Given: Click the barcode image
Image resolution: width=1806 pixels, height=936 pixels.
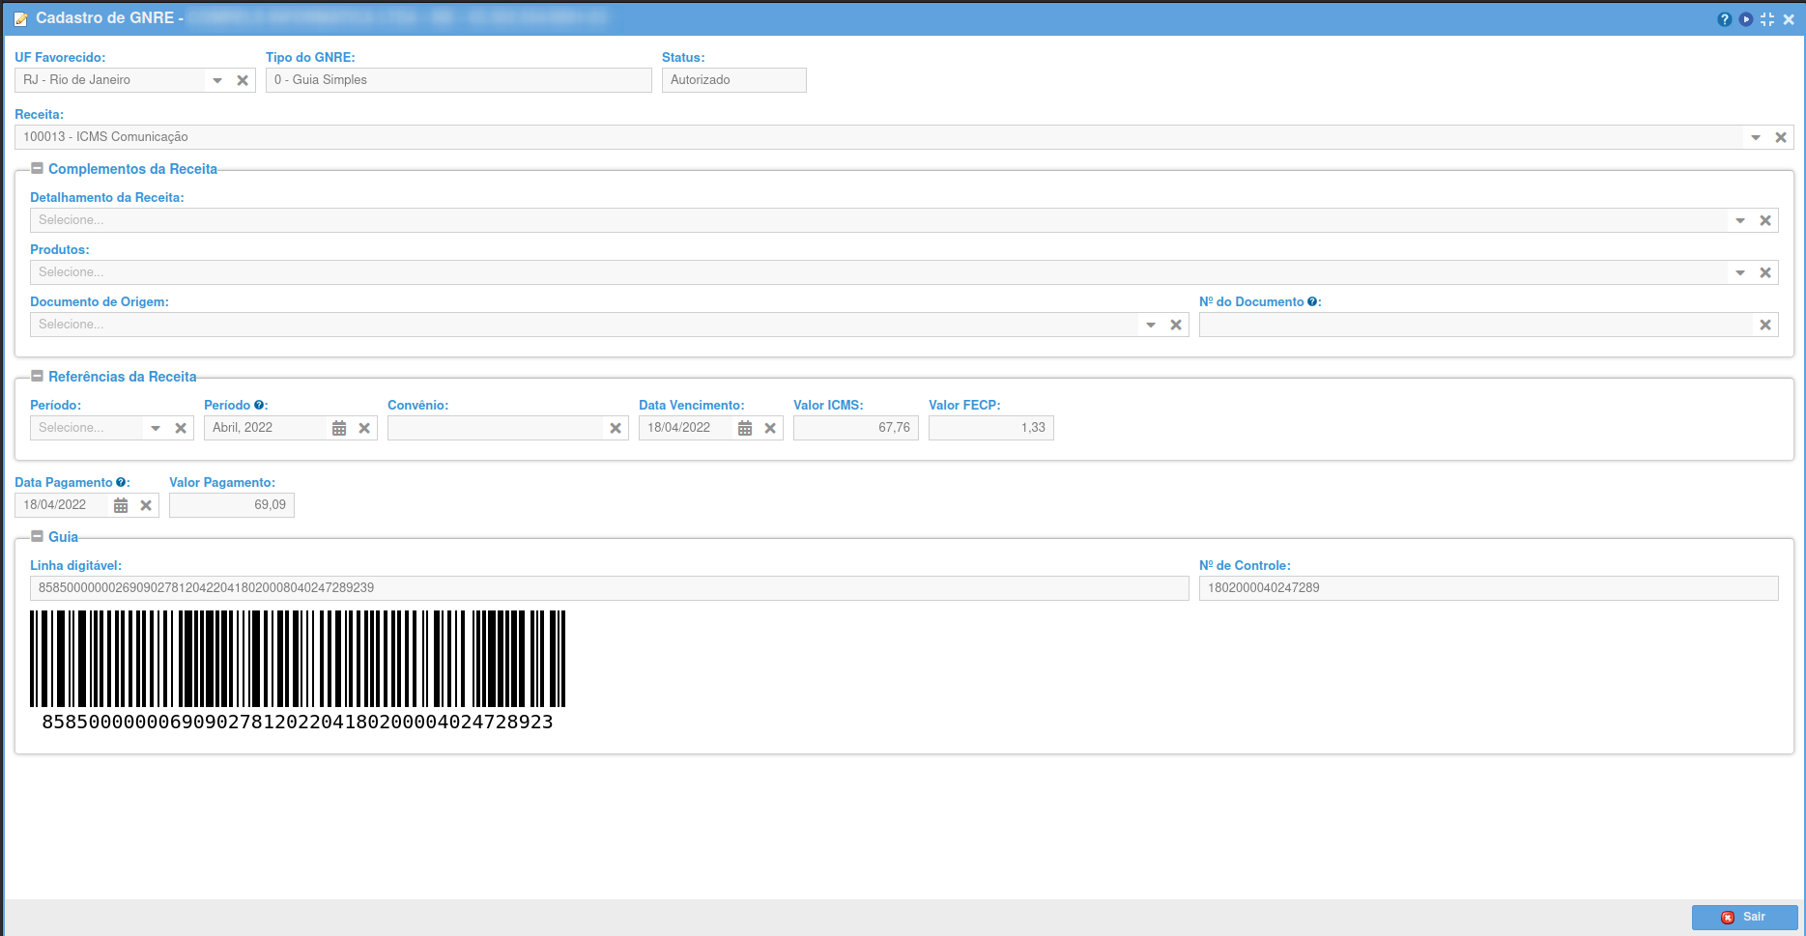Looking at the screenshot, I should pyautogui.click(x=298, y=659).
